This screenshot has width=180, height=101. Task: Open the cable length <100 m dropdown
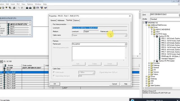94,72
